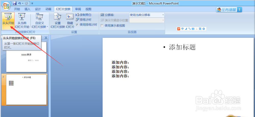
Task: Click the 分辨率 monitor icon
Action: click(x=102, y=15)
